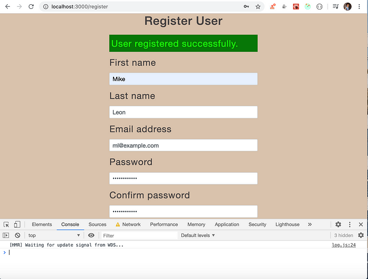The width and height of the screenshot is (368, 279).
Task: Open the Sources tab
Action: (x=97, y=224)
